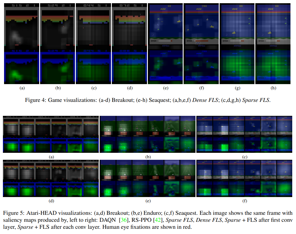Click the "(f)" label in Figure 5
296x234 pixels.
pos(245,201)
